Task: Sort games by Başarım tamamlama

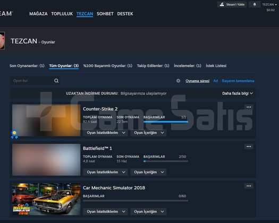Action: point(238,81)
